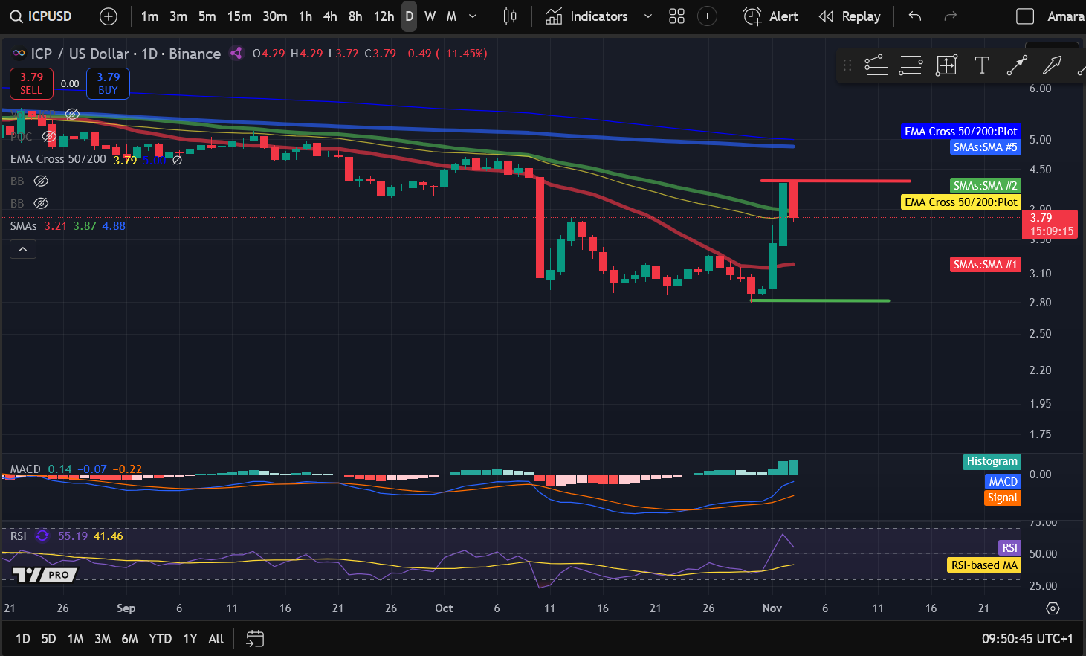Image resolution: width=1086 pixels, height=656 pixels.
Task: Set chart range to 3M
Action: coord(103,639)
